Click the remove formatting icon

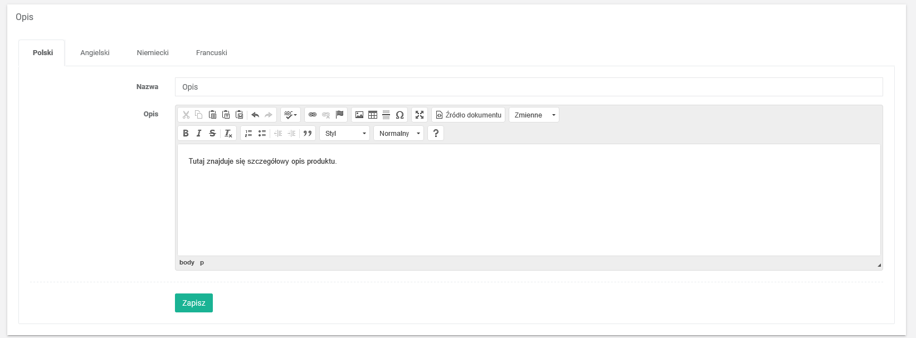[x=228, y=133]
